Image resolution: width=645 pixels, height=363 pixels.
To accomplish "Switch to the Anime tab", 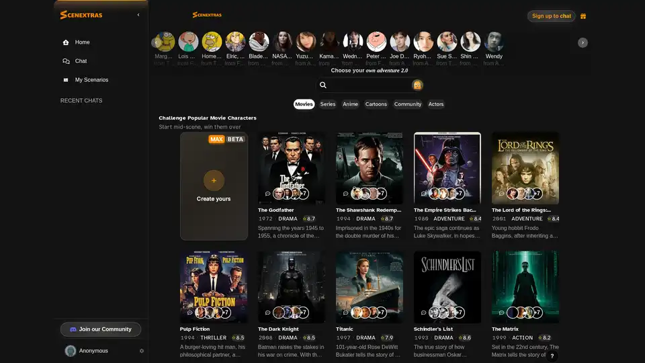I will (350, 104).
